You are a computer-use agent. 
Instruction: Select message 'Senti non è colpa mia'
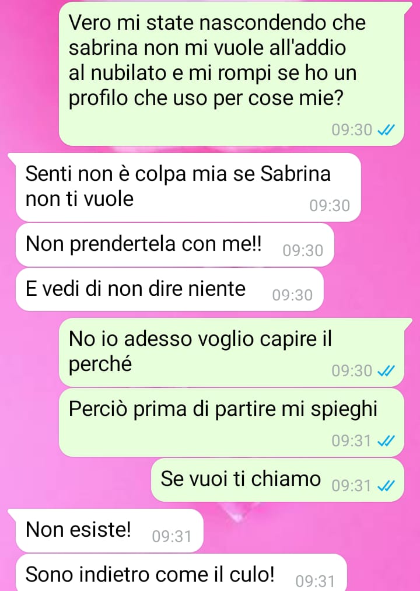pos(188,187)
